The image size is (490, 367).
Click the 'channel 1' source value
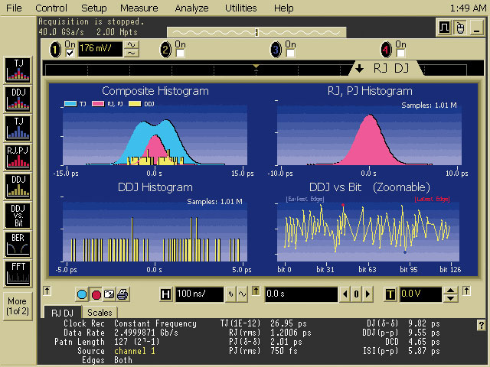coord(135,351)
